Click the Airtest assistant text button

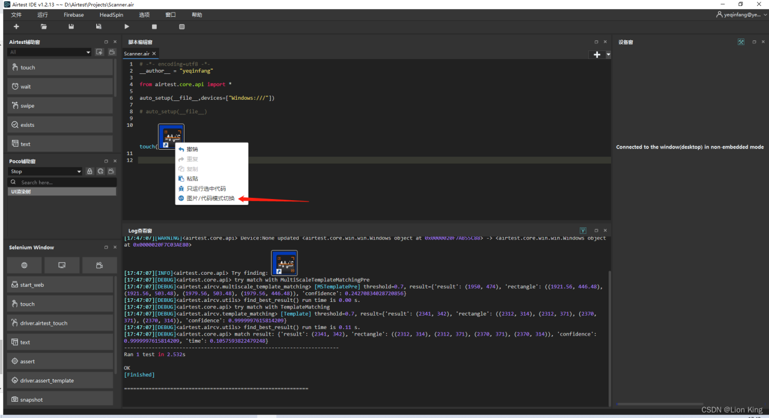60,144
